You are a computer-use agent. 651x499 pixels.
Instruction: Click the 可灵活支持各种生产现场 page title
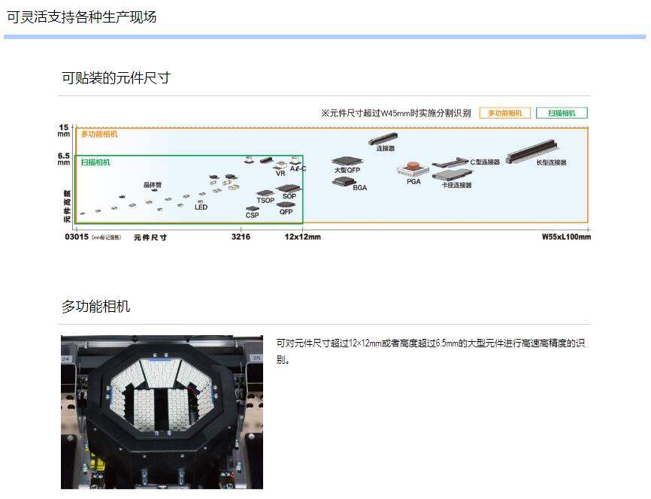click(81, 17)
